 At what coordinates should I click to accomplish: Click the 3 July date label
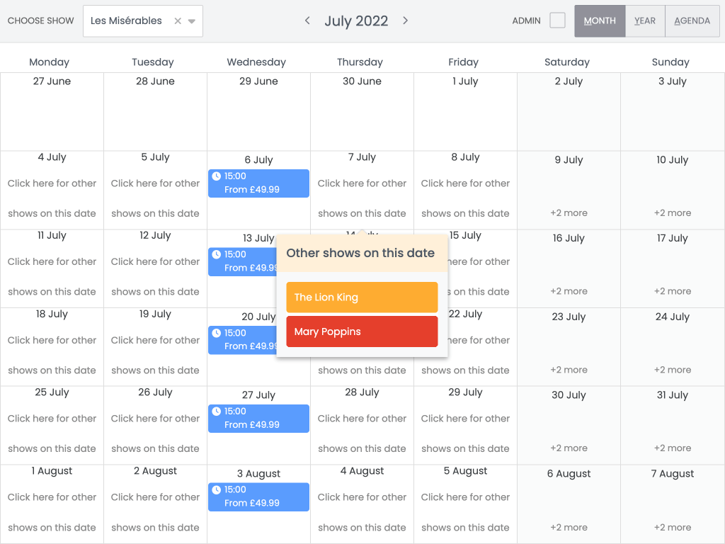673,81
